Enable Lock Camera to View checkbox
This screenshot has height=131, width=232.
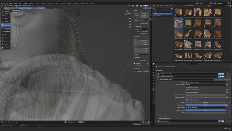[x=141, y=33]
